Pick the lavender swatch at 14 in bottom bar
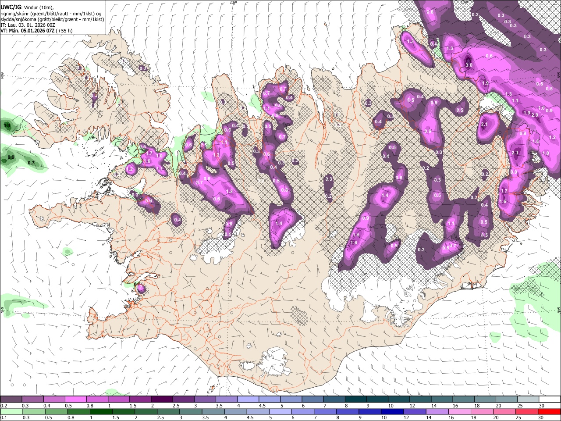This screenshot has width=561, height=421. click(438, 411)
